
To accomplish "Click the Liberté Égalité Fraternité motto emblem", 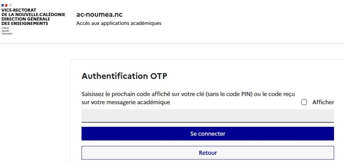I will (7, 31).
